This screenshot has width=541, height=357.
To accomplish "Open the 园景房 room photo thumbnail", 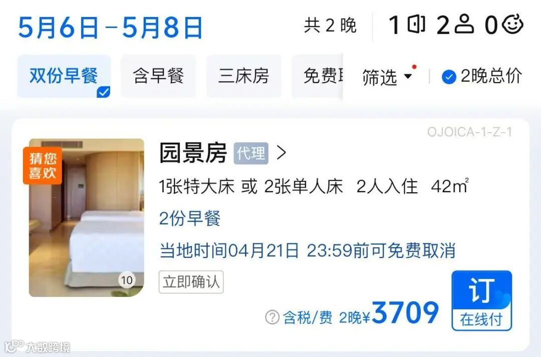I will [x=87, y=218].
